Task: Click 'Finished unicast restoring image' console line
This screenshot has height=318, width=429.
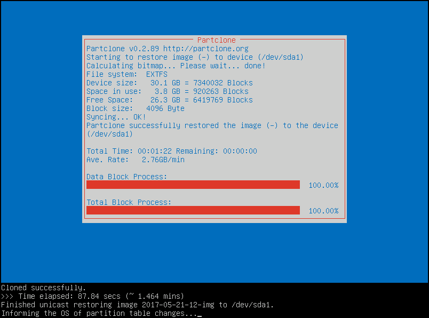Action: point(137,305)
